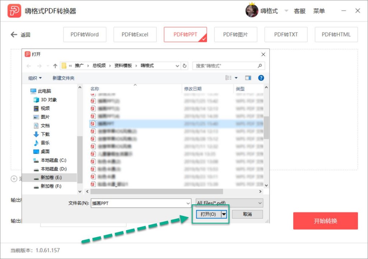Click 资料模板 in the address path
368x259 pixels.
click(123, 65)
